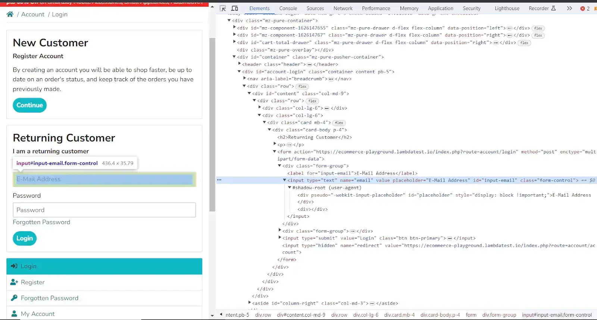Open the Performance tab
This screenshot has width=597, height=320.
(x=376, y=8)
